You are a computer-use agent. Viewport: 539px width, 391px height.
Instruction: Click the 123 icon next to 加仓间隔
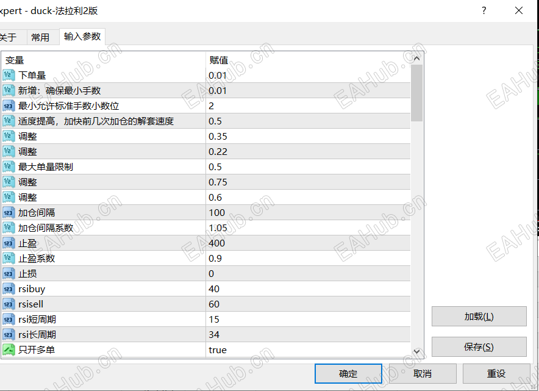[9, 212]
